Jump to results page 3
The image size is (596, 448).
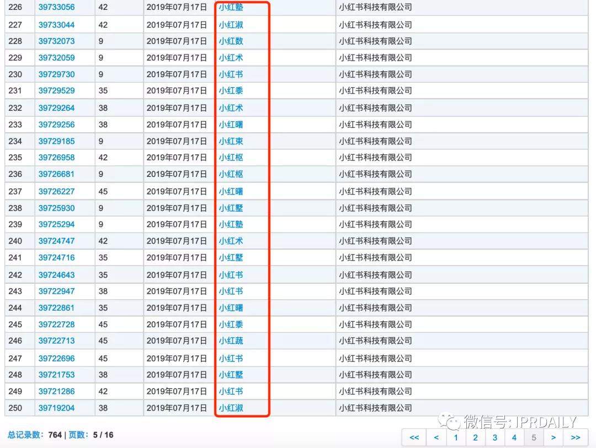(495, 438)
